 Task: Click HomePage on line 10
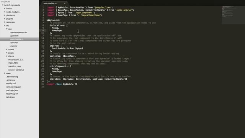coord(57,31)
